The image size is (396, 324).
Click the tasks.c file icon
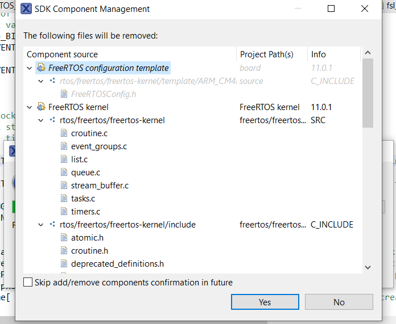point(64,199)
